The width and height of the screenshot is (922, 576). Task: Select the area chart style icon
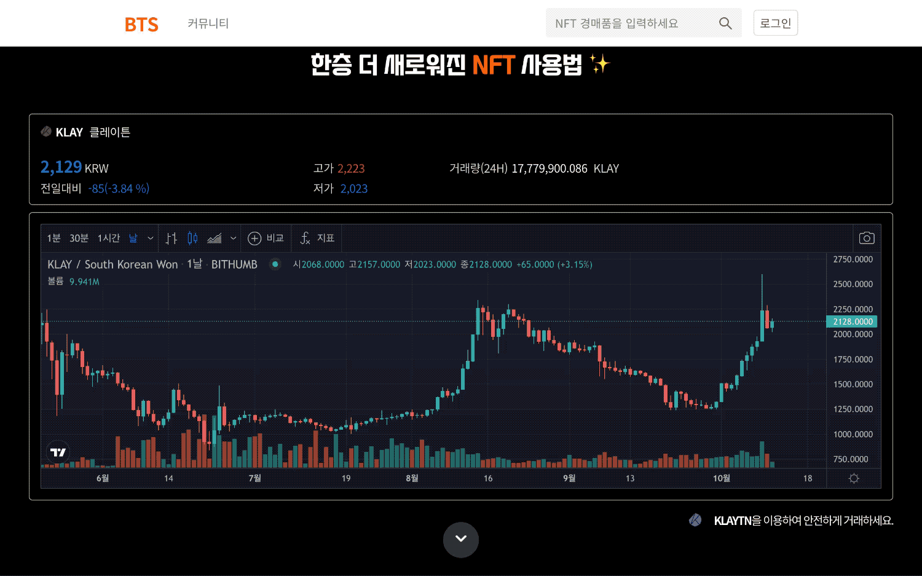tap(214, 238)
